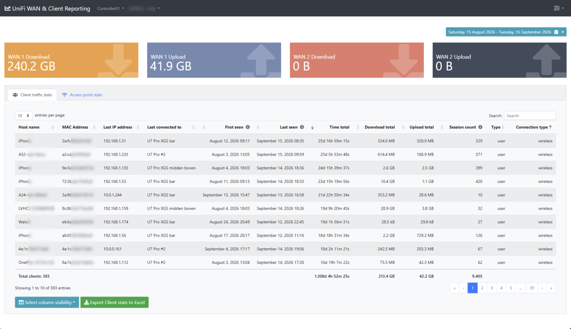Focus the Search input field

[x=530, y=115]
